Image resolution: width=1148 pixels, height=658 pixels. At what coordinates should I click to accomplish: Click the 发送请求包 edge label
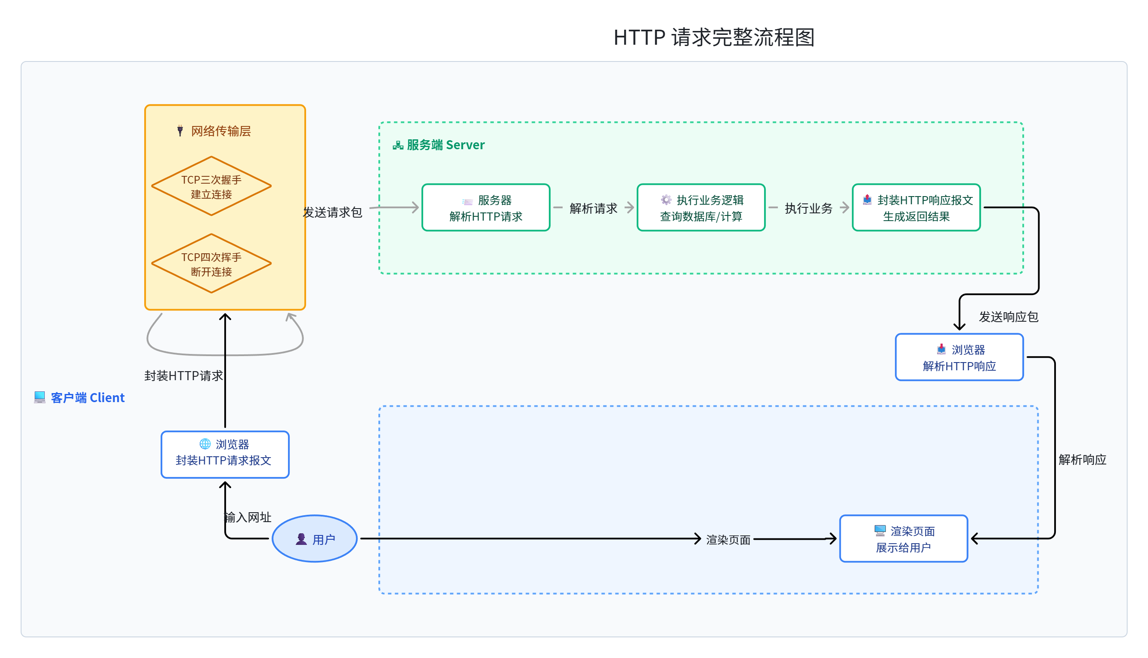(332, 212)
